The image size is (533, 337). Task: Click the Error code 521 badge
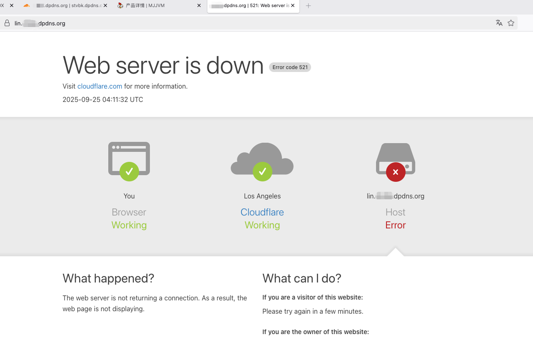click(290, 67)
